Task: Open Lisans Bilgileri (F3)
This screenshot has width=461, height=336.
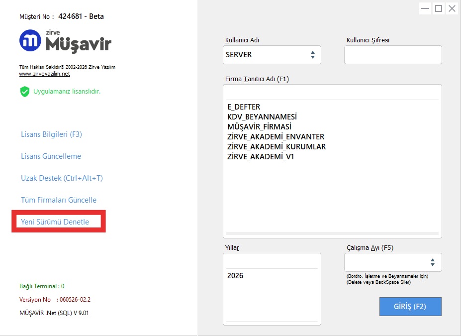Action: [x=51, y=134]
